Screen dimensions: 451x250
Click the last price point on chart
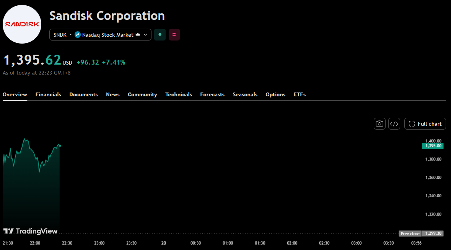click(x=60, y=146)
